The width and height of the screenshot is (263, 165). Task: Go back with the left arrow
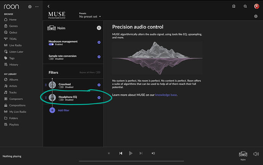click(48, 6)
